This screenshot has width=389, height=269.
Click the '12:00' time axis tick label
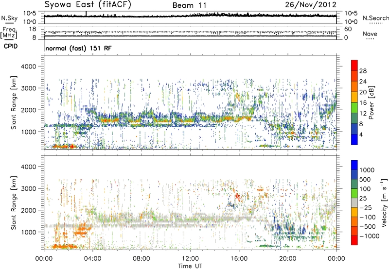click(x=190, y=259)
